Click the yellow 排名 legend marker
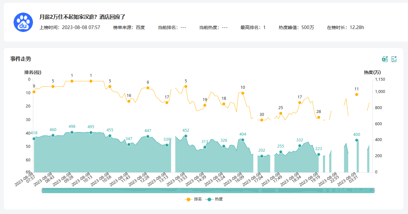 coord(189,199)
